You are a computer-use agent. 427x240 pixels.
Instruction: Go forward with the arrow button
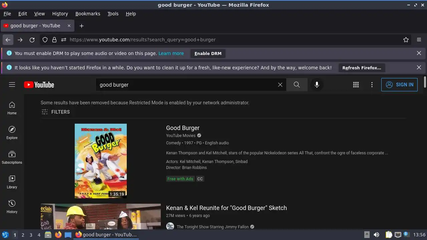click(x=20, y=40)
